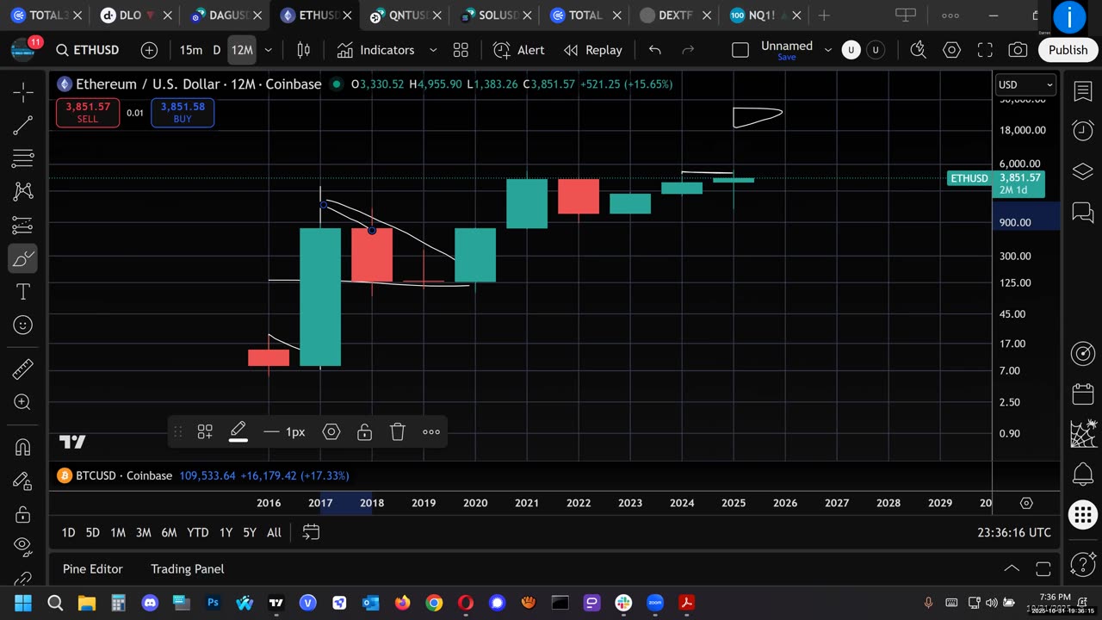Change line color in floating toolbar

pyautogui.click(x=238, y=432)
